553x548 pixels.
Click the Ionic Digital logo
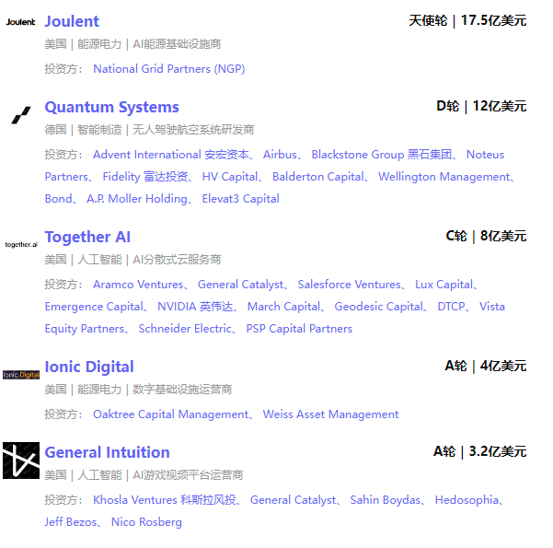[21, 375]
